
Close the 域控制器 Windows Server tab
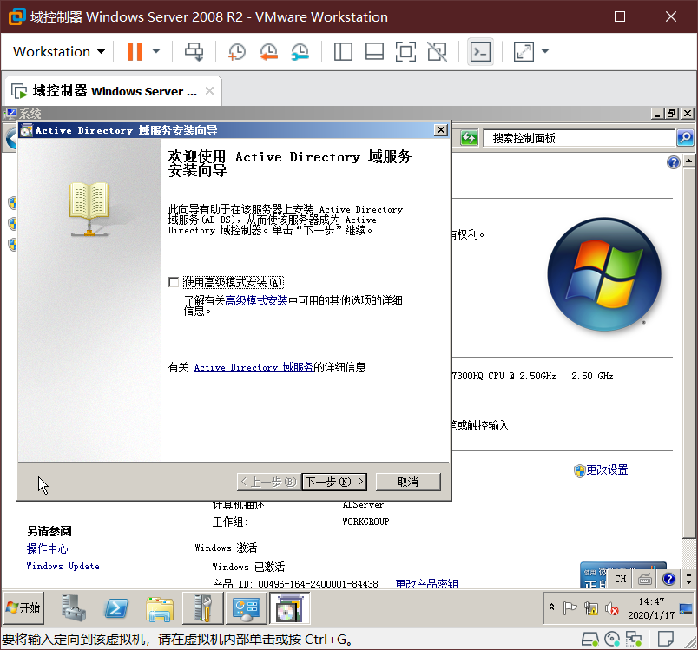[210, 91]
